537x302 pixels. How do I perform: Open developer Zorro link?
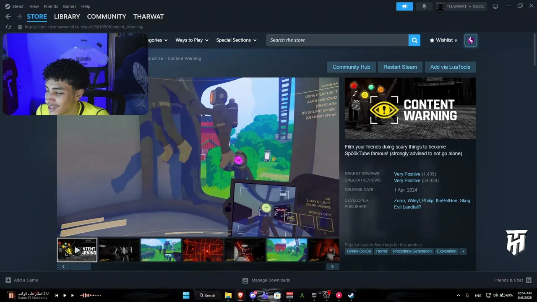point(399,200)
